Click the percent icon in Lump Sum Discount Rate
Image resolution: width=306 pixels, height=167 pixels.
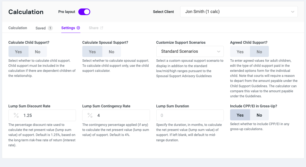pyautogui.click(x=16, y=115)
